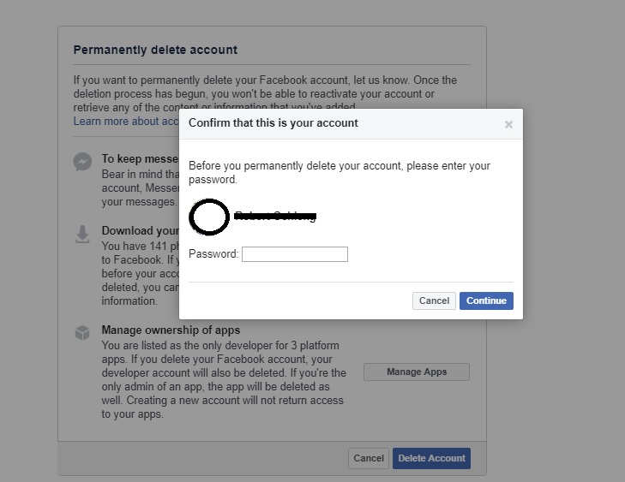
Task: Click the blue Continue button
Action: coord(486,301)
